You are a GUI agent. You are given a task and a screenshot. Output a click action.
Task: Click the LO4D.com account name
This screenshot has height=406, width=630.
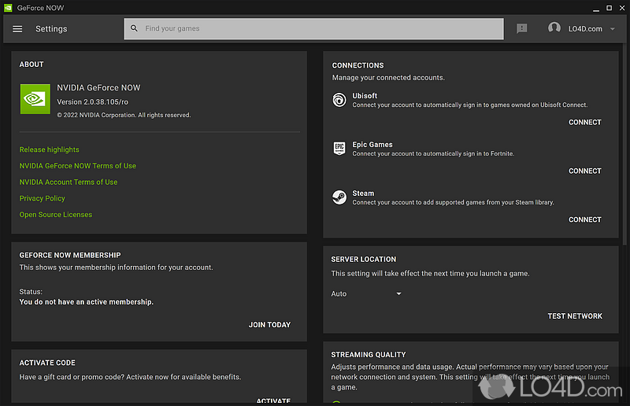pyautogui.click(x=585, y=29)
